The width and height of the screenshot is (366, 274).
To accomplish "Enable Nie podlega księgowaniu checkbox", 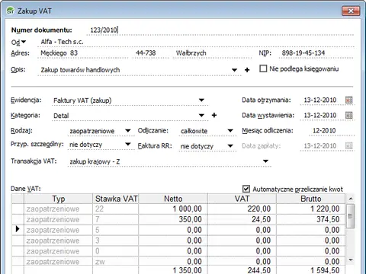I will click(x=263, y=68).
